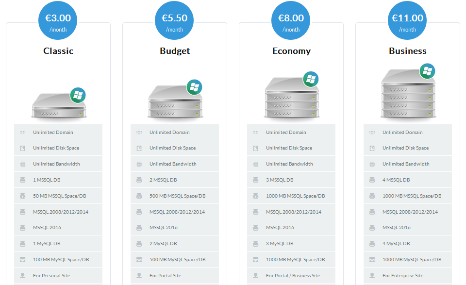Image resolution: width=466 pixels, height=285 pixels.
Task: Click the database icon beside 1 MSSQL DB
Action: coord(23,180)
